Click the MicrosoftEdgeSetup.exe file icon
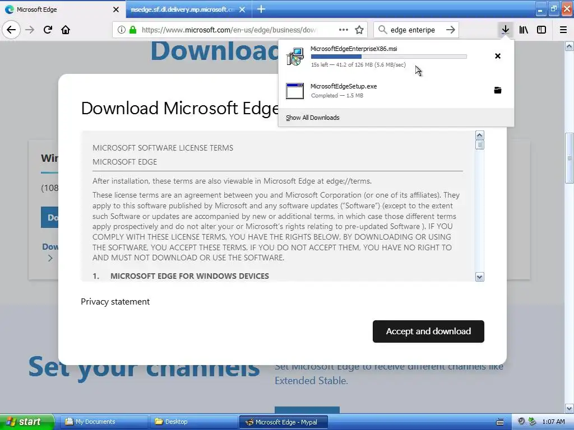This screenshot has width=574, height=430. coord(295,91)
